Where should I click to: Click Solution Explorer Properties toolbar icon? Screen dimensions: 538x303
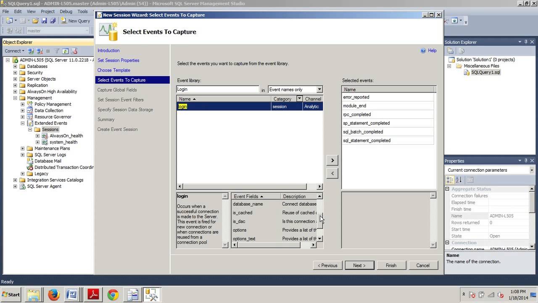tap(450, 51)
